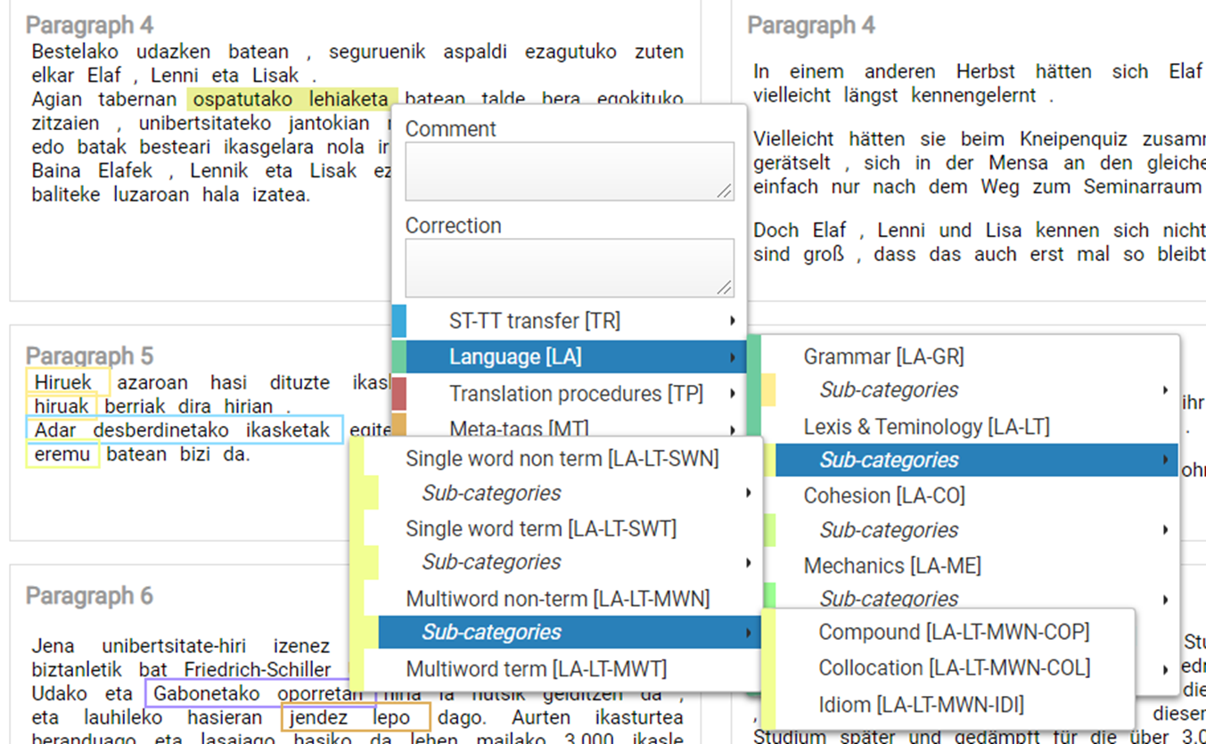This screenshot has width=1206, height=744.
Task: Open Translation procedures [TP] submenu
Action: click(x=575, y=394)
